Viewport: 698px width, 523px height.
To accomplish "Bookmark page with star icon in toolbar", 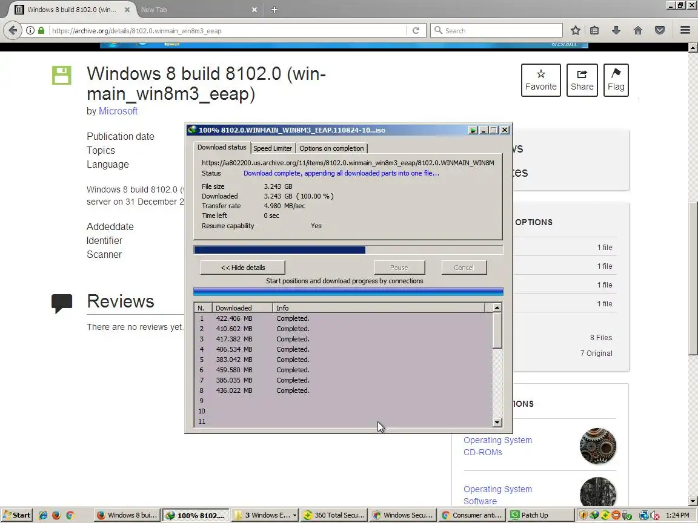I will click(x=576, y=30).
